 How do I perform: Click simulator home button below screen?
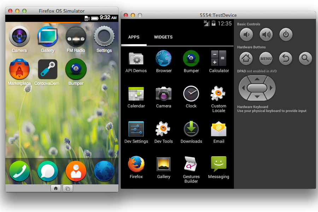[x=56, y=188]
